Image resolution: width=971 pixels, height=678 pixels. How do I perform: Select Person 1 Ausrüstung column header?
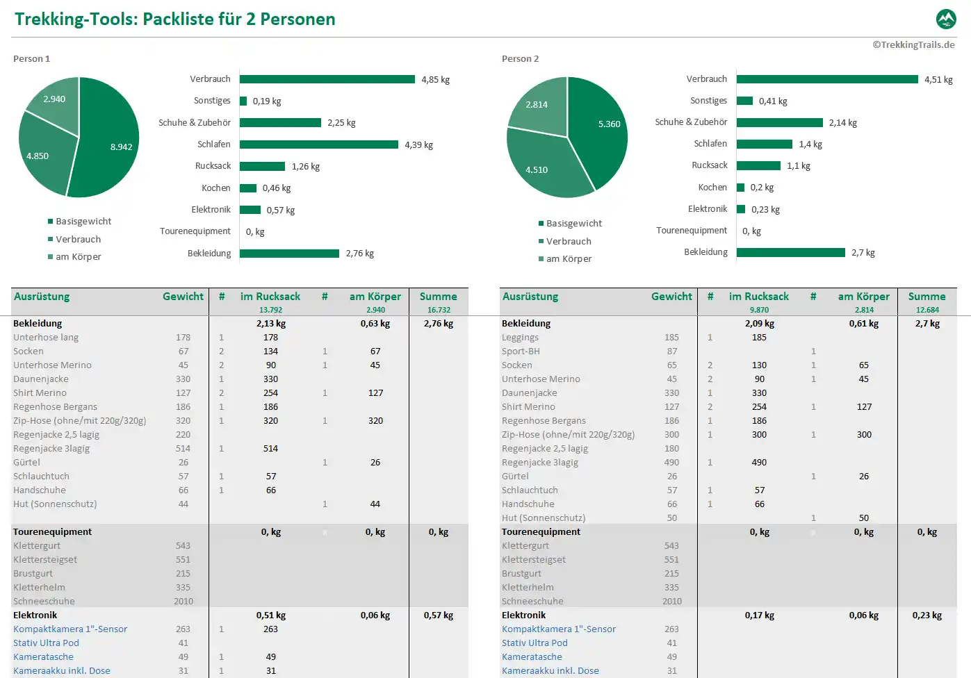click(x=42, y=297)
